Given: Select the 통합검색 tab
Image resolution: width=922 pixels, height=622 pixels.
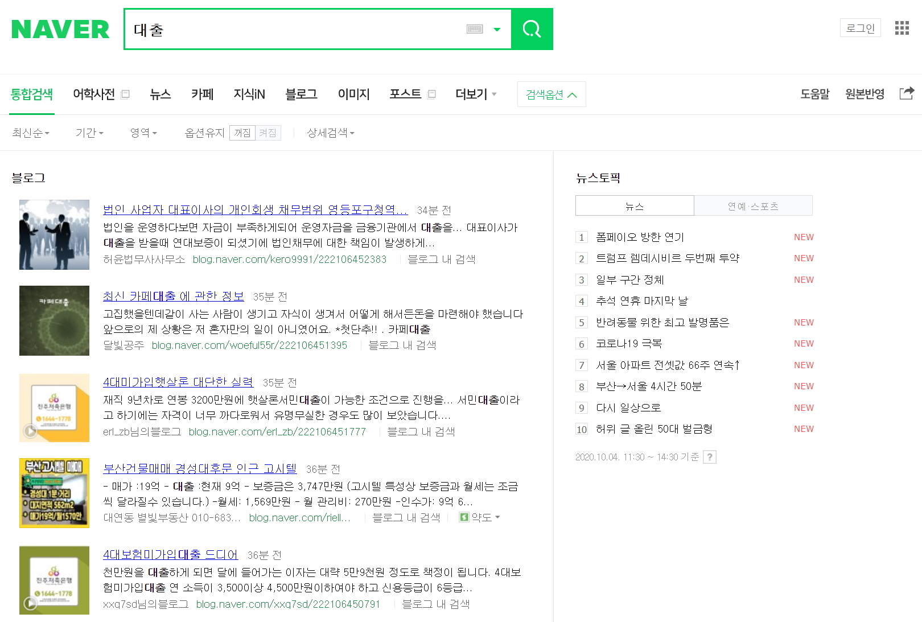Looking at the screenshot, I should (32, 94).
